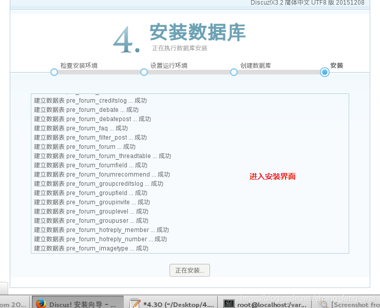Click the pre_forum_groupuser log line
Image resolution: width=380 pixels, height=308 pixels.
tap(91, 221)
